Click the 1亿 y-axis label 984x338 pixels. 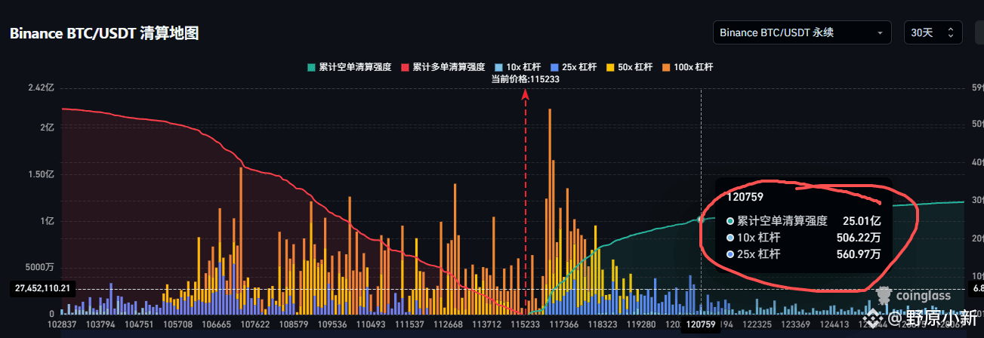[x=47, y=222]
